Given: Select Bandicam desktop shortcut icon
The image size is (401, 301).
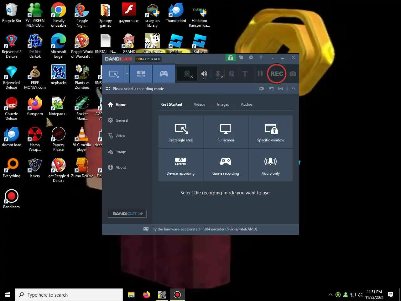Looking at the screenshot, I should click(12, 199).
